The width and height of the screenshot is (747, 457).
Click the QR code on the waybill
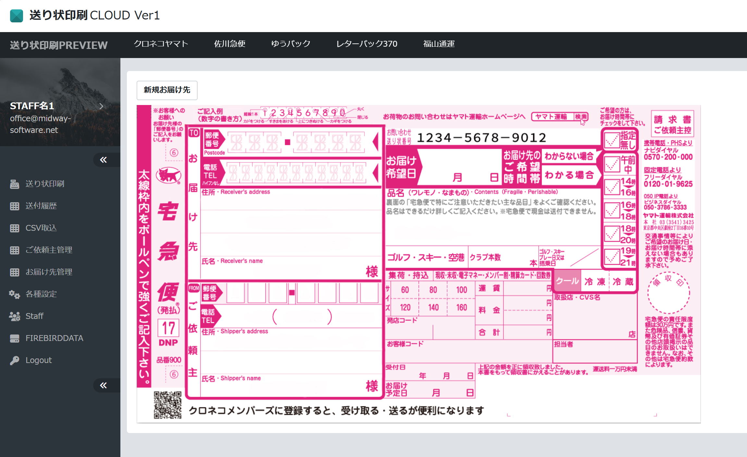point(167,405)
